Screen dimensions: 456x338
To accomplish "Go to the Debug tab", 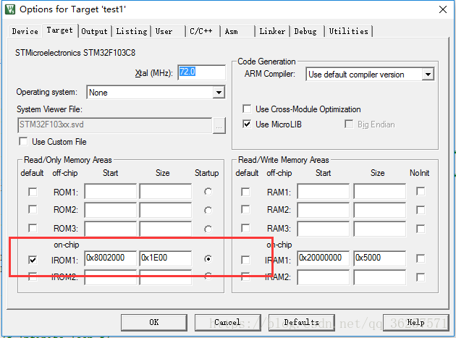I will (305, 31).
